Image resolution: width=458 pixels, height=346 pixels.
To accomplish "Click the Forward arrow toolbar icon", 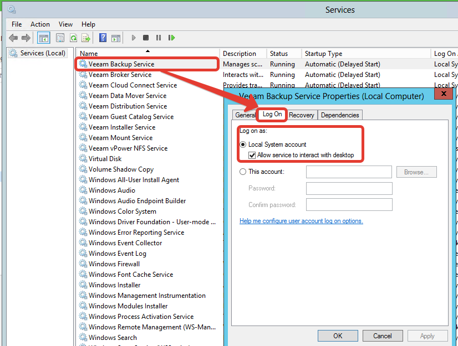I will pos(26,38).
